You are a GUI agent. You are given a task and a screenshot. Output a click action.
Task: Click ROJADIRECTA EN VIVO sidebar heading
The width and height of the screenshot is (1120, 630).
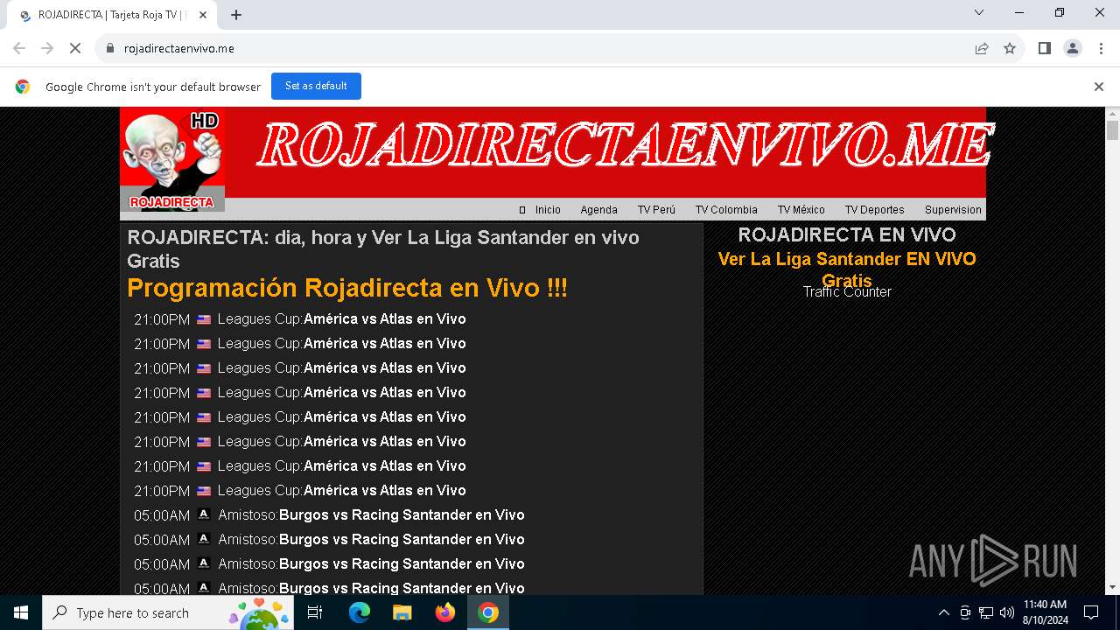847,234
